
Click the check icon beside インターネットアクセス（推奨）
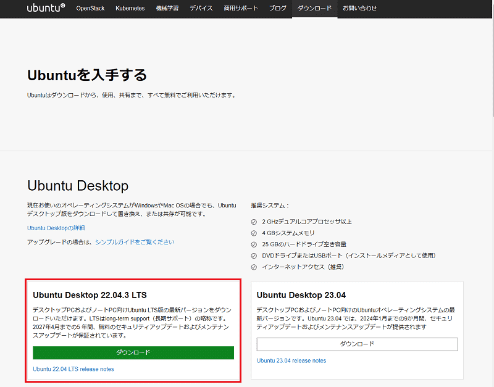(x=254, y=267)
